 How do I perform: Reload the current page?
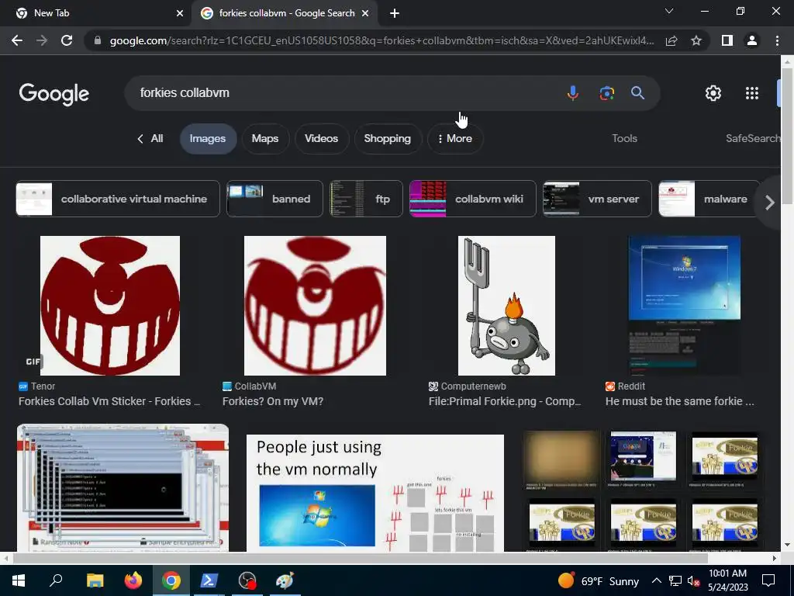pos(67,40)
